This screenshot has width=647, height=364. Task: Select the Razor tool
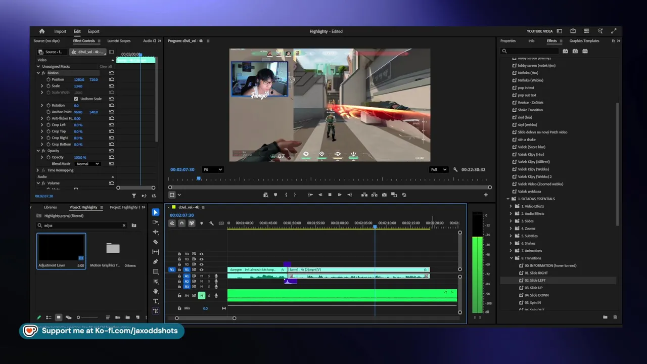[156, 242]
